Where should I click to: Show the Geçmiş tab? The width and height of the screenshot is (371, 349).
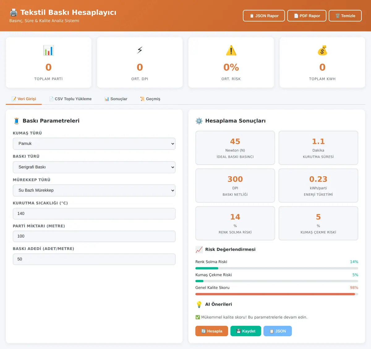coord(150,99)
